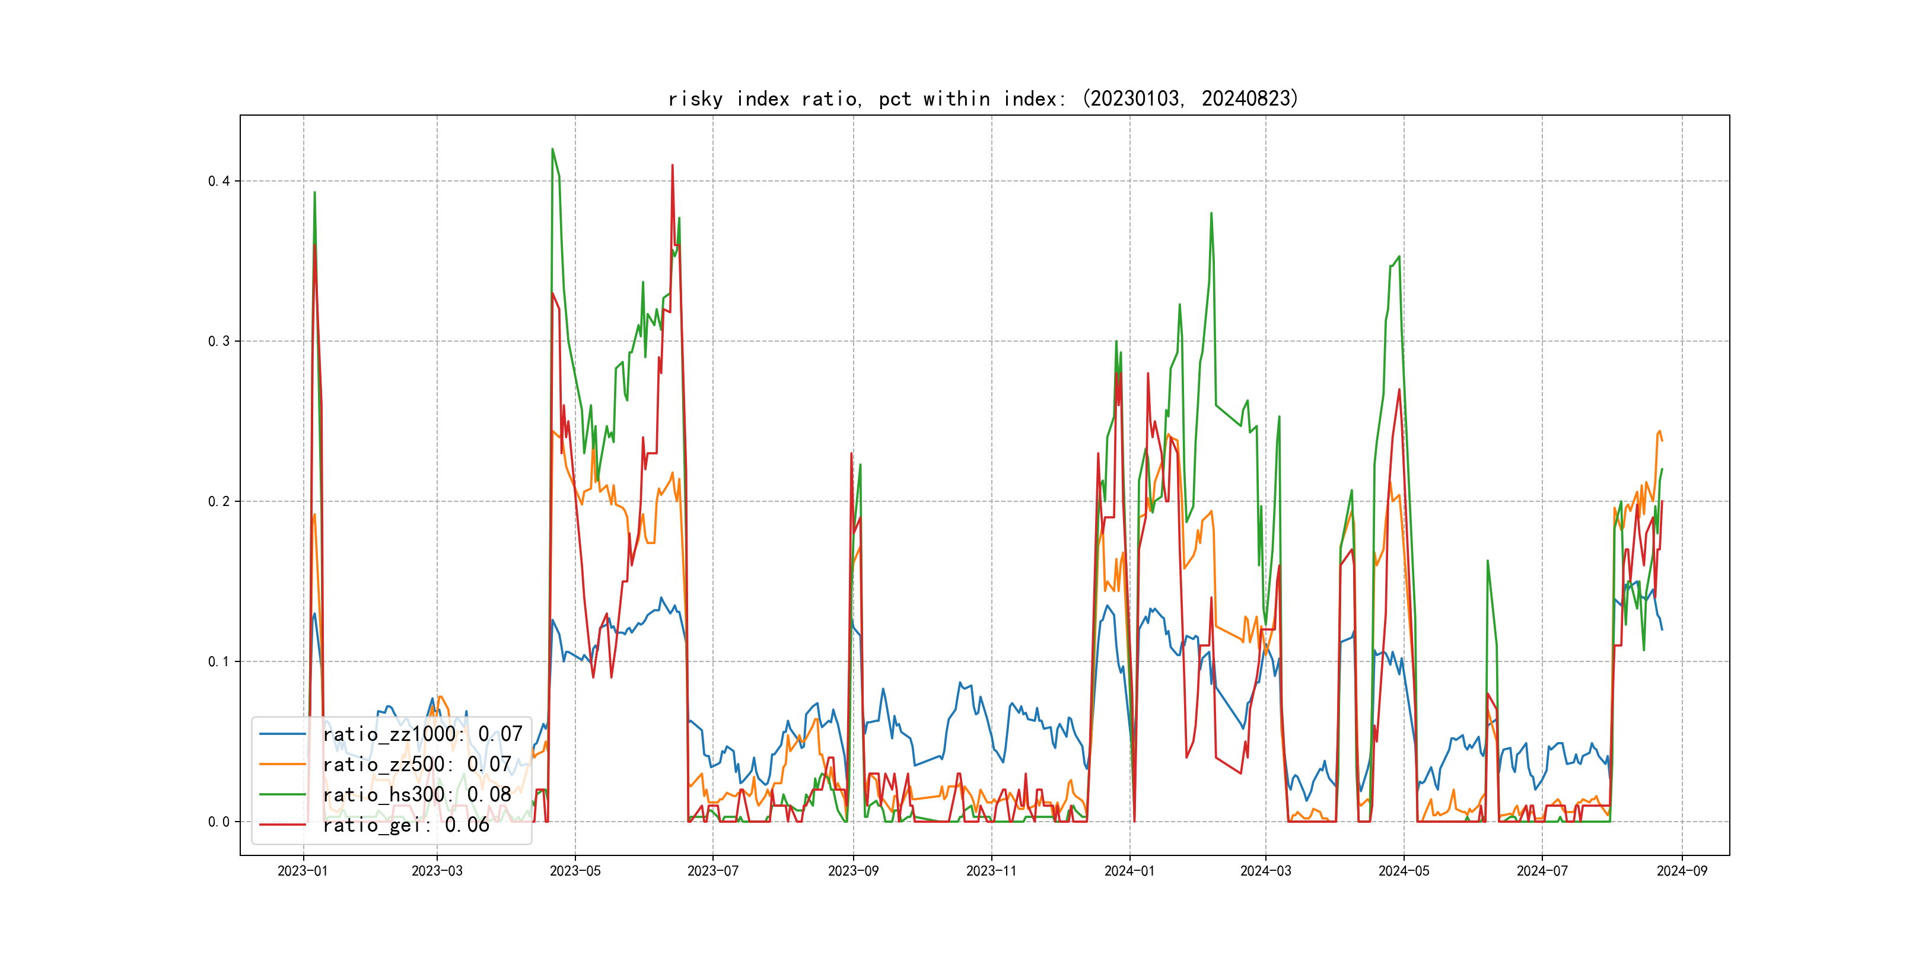Click the 2024-07 x-axis tick label
Image resolution: width=1922 pixels, height=961 pixels.
click(1542, 871)
